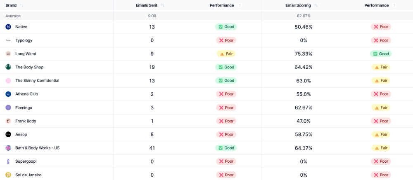Click The Body Shop's scoring 64.42%
Viewport: 413px width, 180px height.
point(304,67)
